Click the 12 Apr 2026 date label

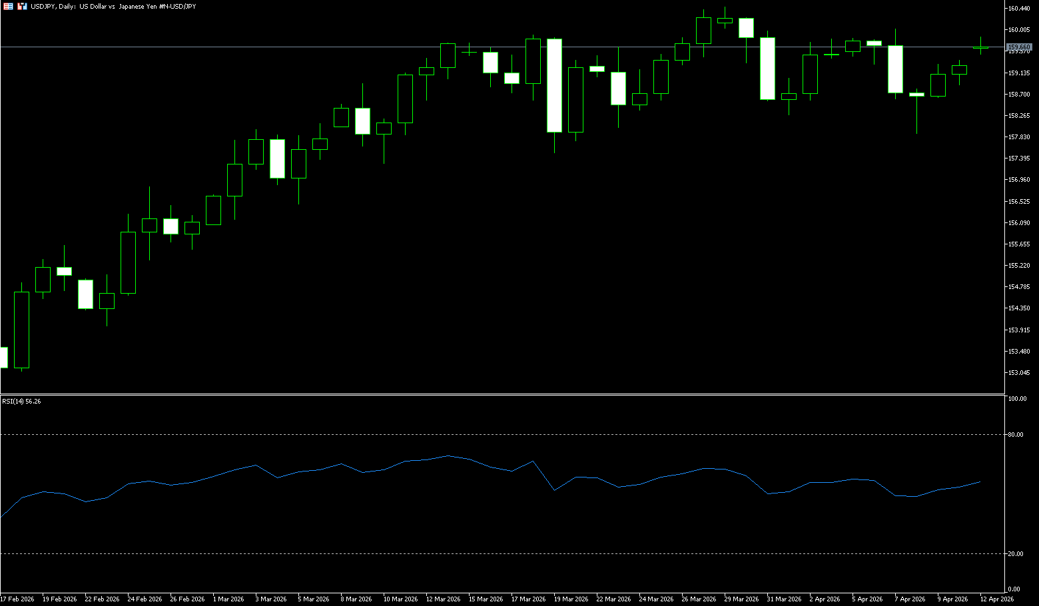[x=996, y=599]
